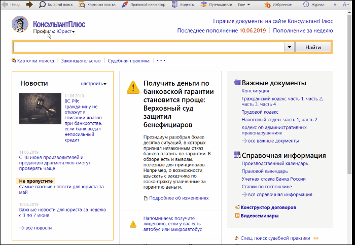This screenshot has height=245, width=355.
Task: Open Производственный календарь link
Action: point(275,163)
